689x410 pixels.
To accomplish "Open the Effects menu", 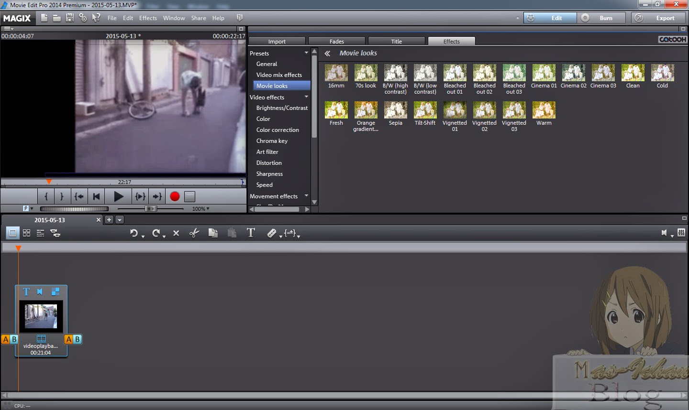I will 148,18.
